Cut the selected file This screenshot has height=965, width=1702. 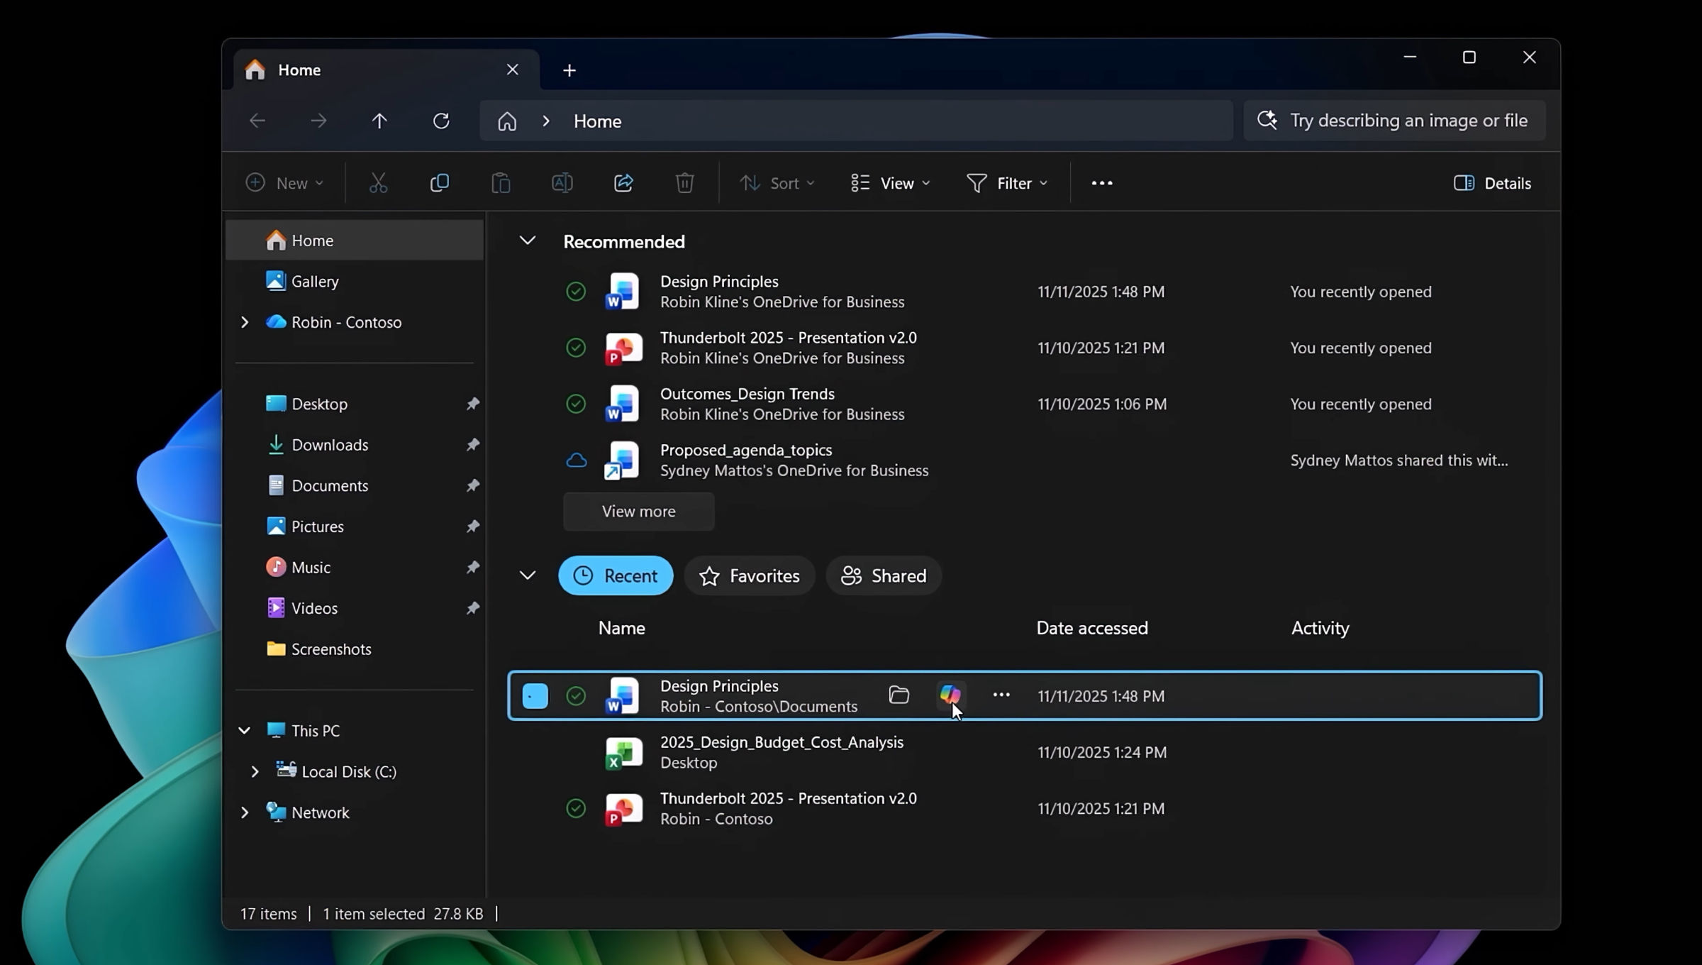(378, 182)
